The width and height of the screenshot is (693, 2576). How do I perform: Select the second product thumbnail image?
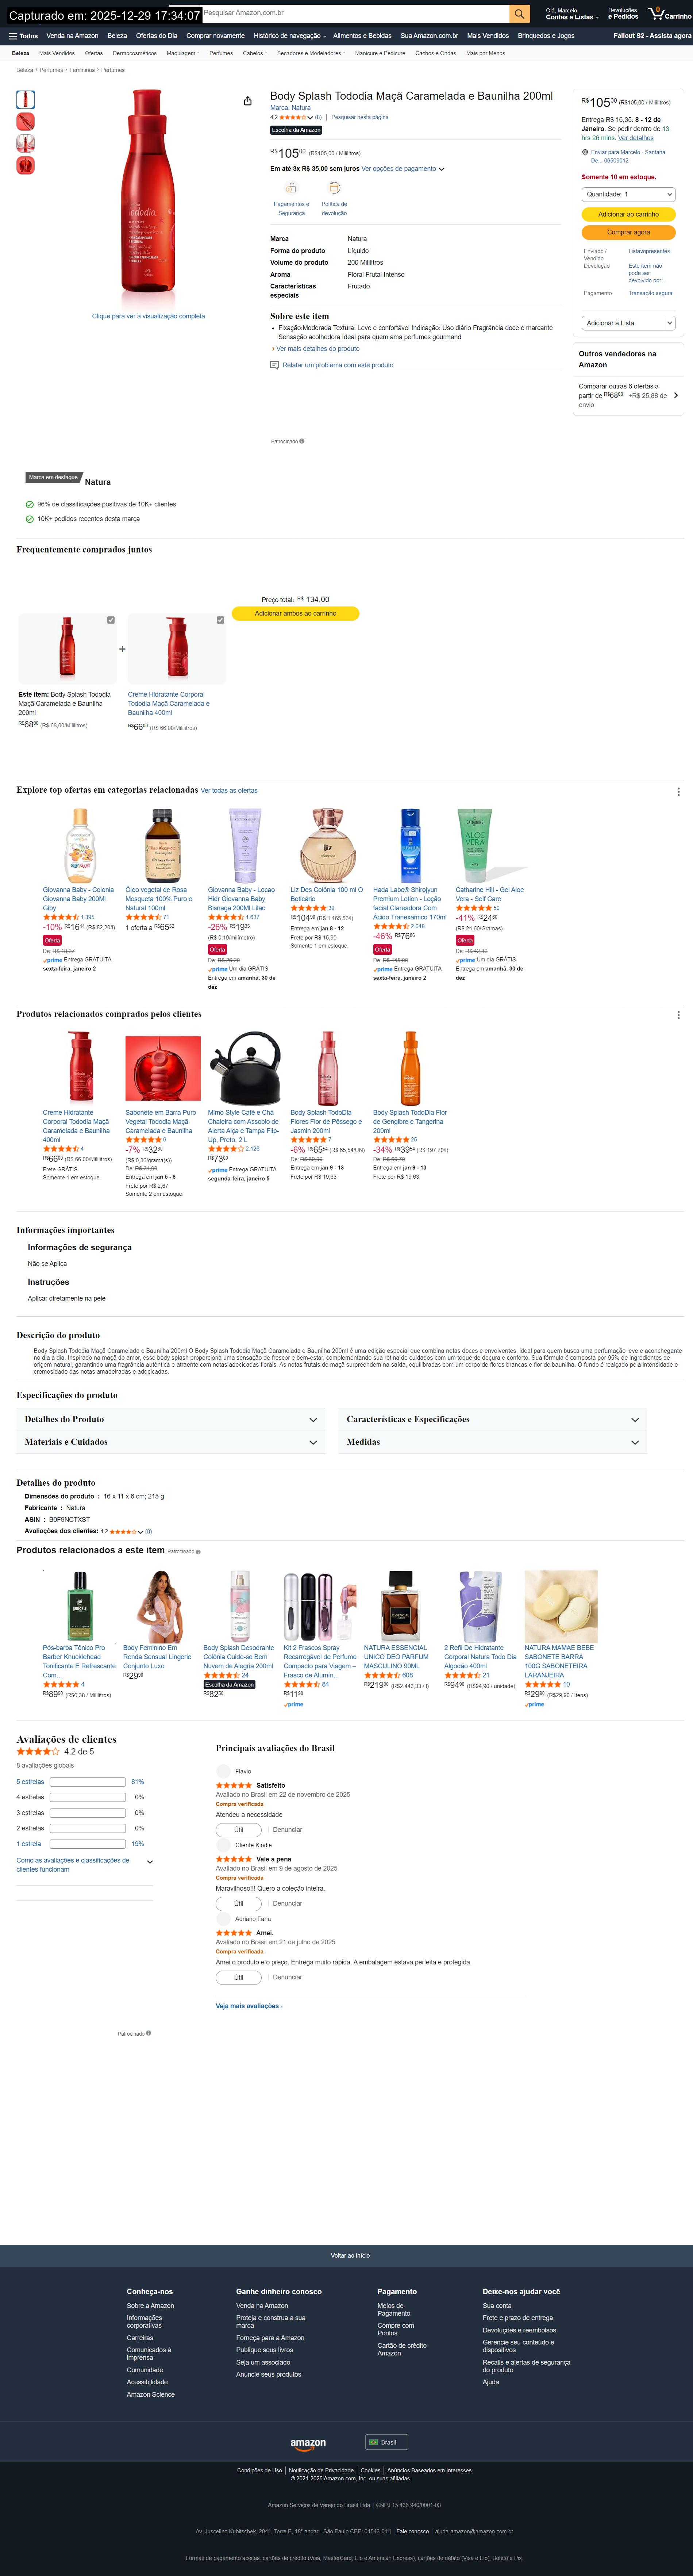(x=26, y=121)
